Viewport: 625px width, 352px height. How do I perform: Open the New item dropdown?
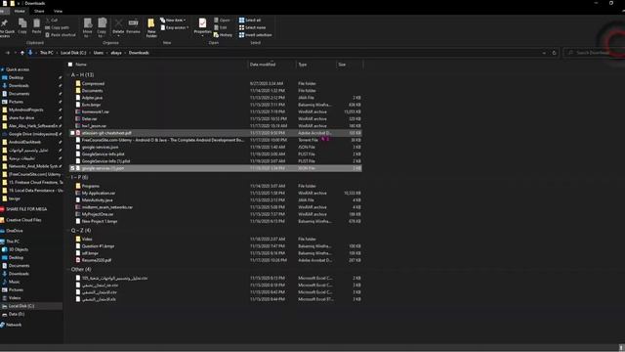173,20
